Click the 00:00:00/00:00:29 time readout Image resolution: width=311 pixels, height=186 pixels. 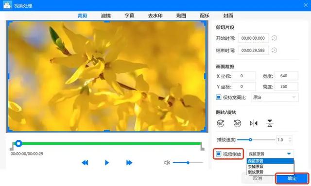[27, 153]
